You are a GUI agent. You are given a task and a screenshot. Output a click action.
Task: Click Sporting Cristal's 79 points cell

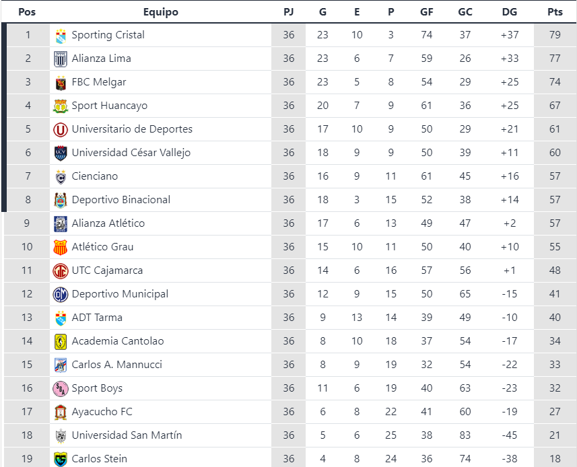point(555,35)
